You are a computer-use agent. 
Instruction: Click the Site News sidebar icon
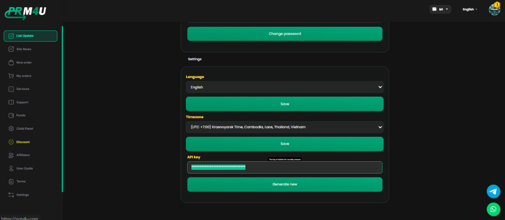click(x=11, y=49)
